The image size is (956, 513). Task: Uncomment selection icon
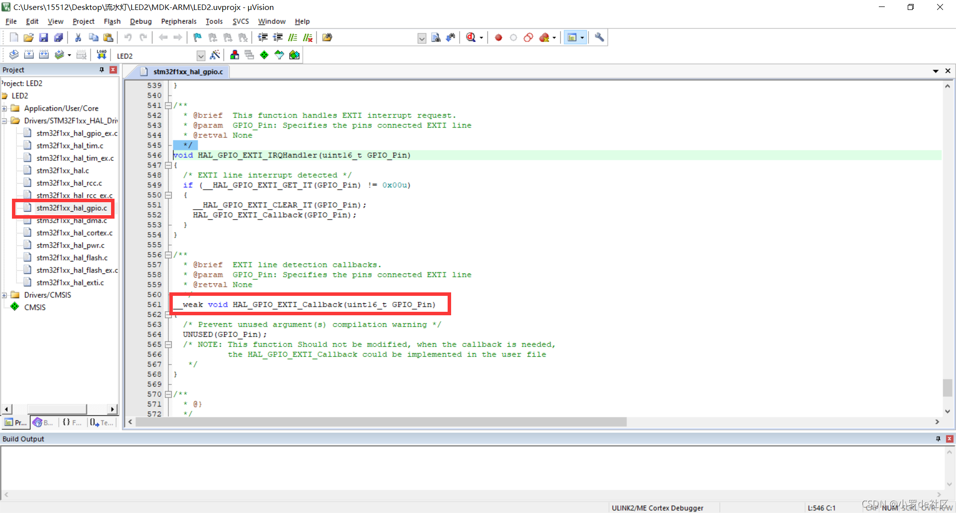308,37
